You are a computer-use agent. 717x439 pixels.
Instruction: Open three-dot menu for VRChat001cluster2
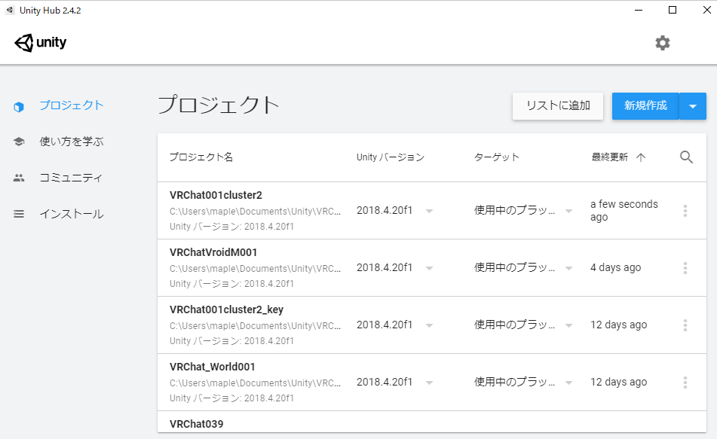point(685,211)
